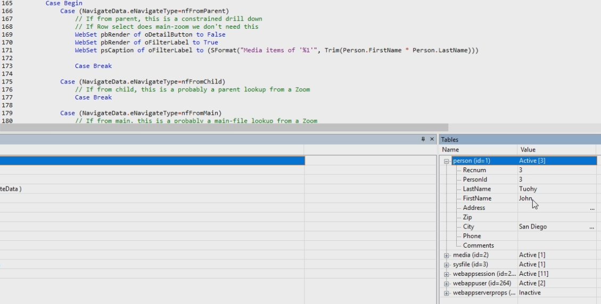Image resolution: width=601 pixels, height=304 pixels.
Task: Pin the left debug panel
Action: [423, 139]
